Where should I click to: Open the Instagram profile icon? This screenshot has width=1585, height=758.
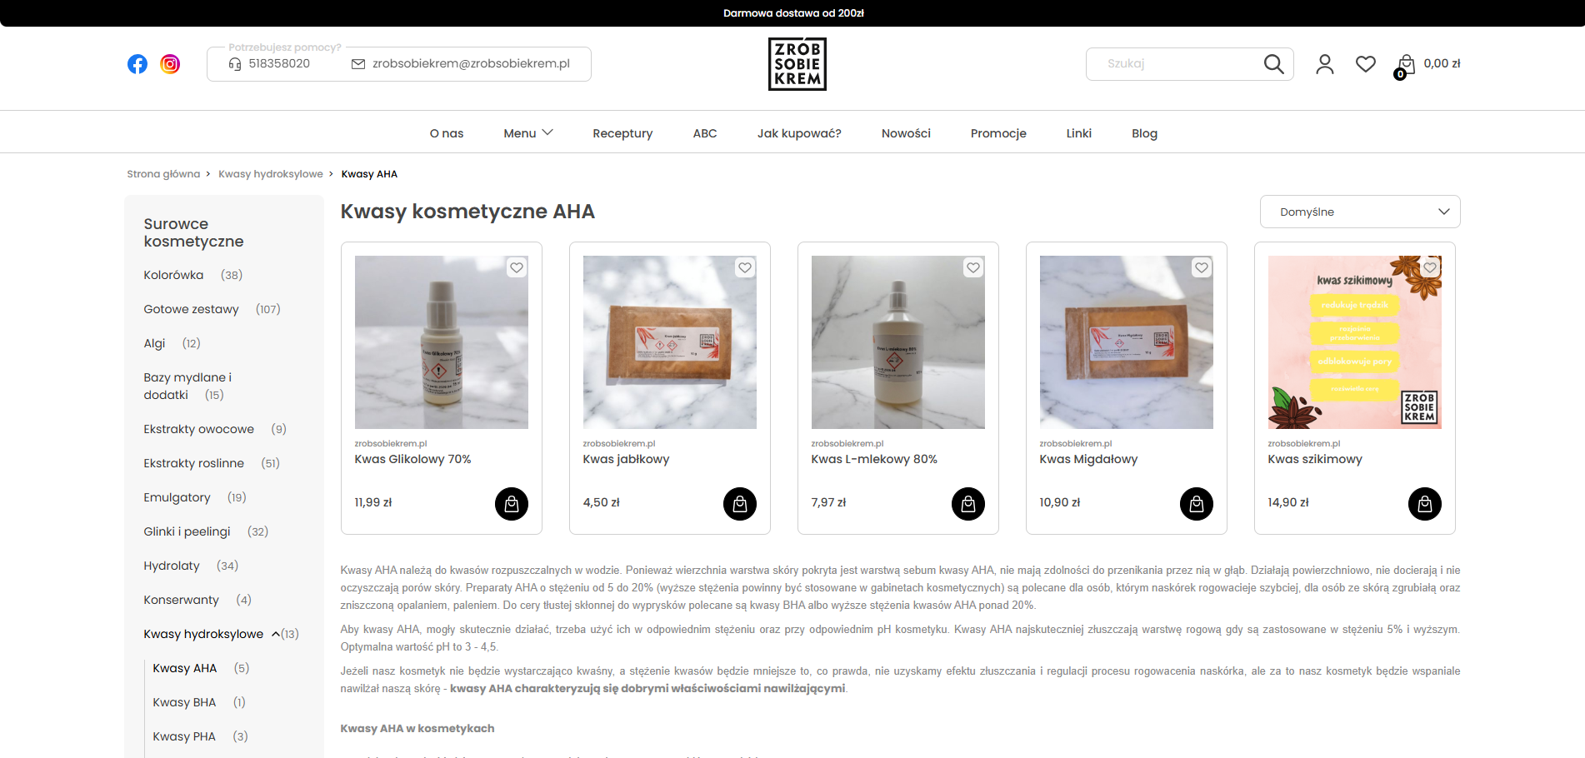(x=170, y=64)
